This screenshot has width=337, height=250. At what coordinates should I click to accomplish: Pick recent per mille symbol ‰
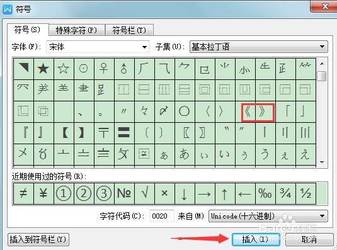(x=265, y=193)
